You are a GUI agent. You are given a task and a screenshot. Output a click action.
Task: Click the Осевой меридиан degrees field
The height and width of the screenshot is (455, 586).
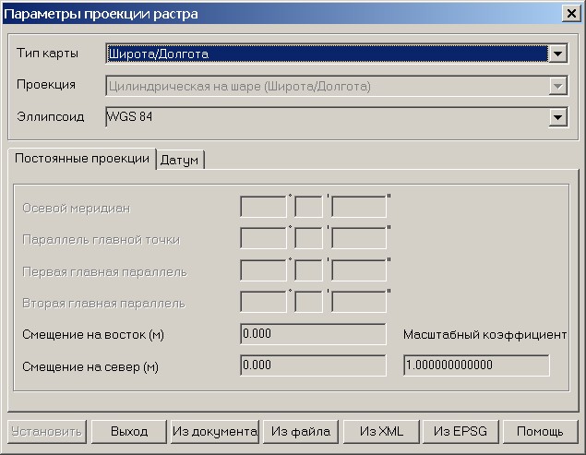click(x=263, y=207)
